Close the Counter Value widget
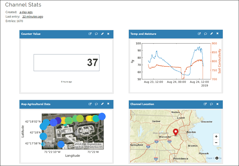This screenshot has width=239, height=166. tap(108, 34)
